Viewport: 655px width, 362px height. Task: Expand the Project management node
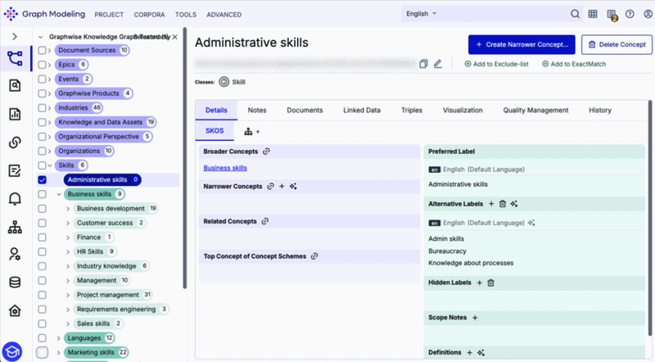pyautogui.click(x=68, y=295)
